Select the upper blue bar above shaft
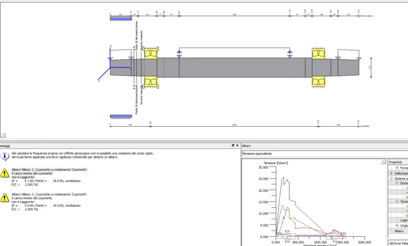Viewport: 408px width, 246px height. [x=121, y=18]
